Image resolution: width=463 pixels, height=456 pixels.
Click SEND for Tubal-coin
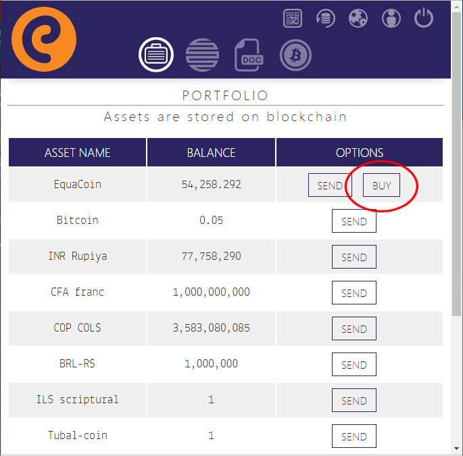pos(354,436)
